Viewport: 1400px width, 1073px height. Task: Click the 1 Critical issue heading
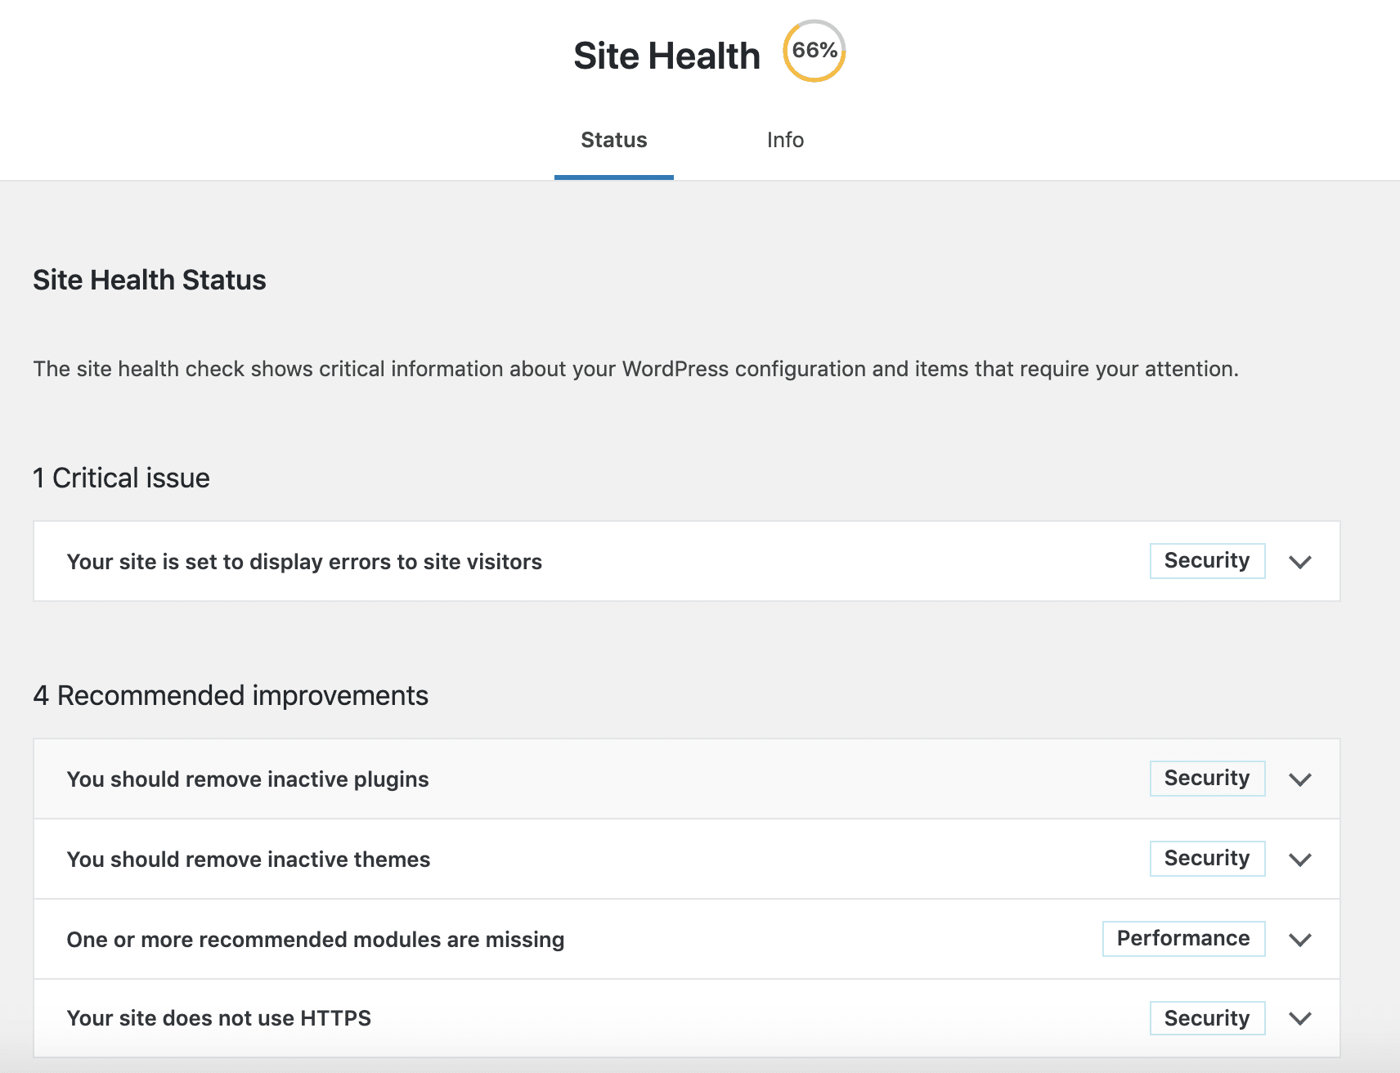tap(120, 477)
